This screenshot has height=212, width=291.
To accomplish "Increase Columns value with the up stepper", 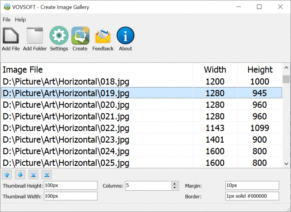I will (175, 184).
